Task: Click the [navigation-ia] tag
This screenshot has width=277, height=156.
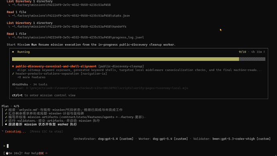Action: point(94,73)
